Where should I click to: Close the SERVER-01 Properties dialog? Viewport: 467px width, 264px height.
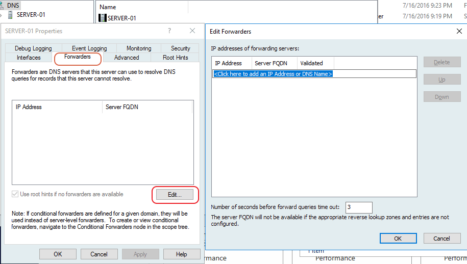[192, 31]
